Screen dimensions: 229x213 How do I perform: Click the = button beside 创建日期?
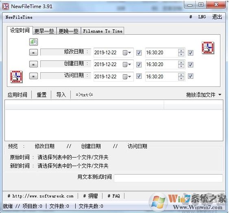point(33,64)
